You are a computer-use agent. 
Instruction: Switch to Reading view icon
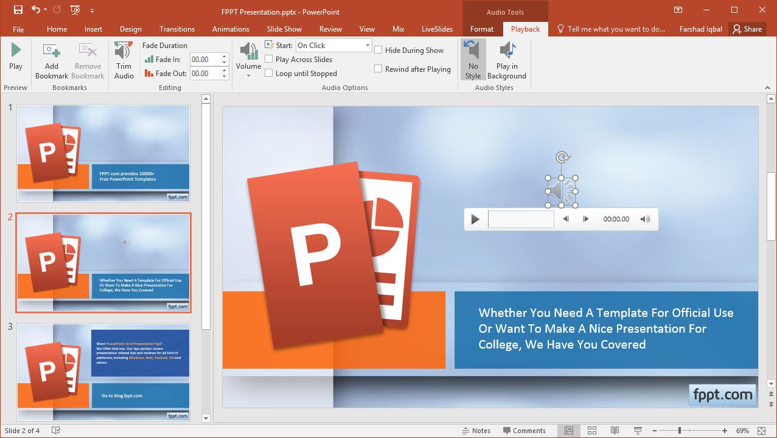(615, 431)
